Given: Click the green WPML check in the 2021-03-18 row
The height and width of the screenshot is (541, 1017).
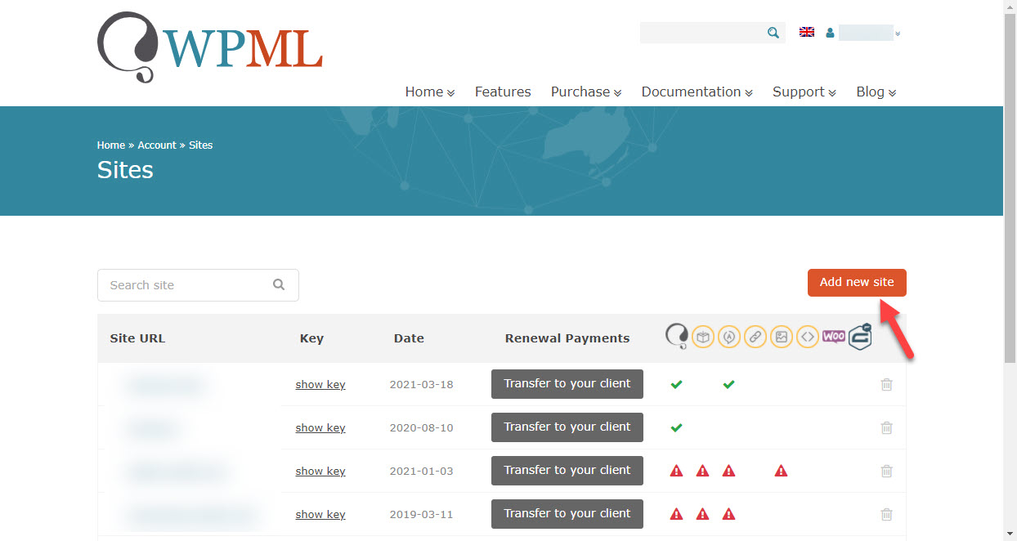Looking at the screenshot, I should [x=676, y=384].
